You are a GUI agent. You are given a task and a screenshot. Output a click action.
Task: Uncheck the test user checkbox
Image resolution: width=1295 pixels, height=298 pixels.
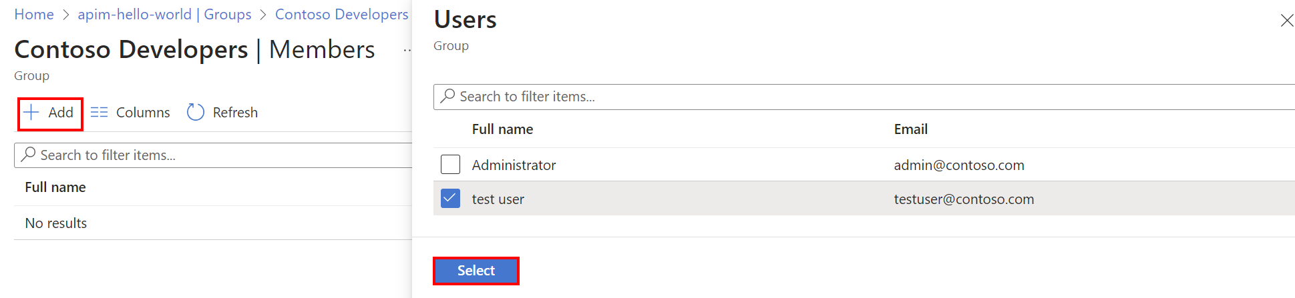point(451,199)
